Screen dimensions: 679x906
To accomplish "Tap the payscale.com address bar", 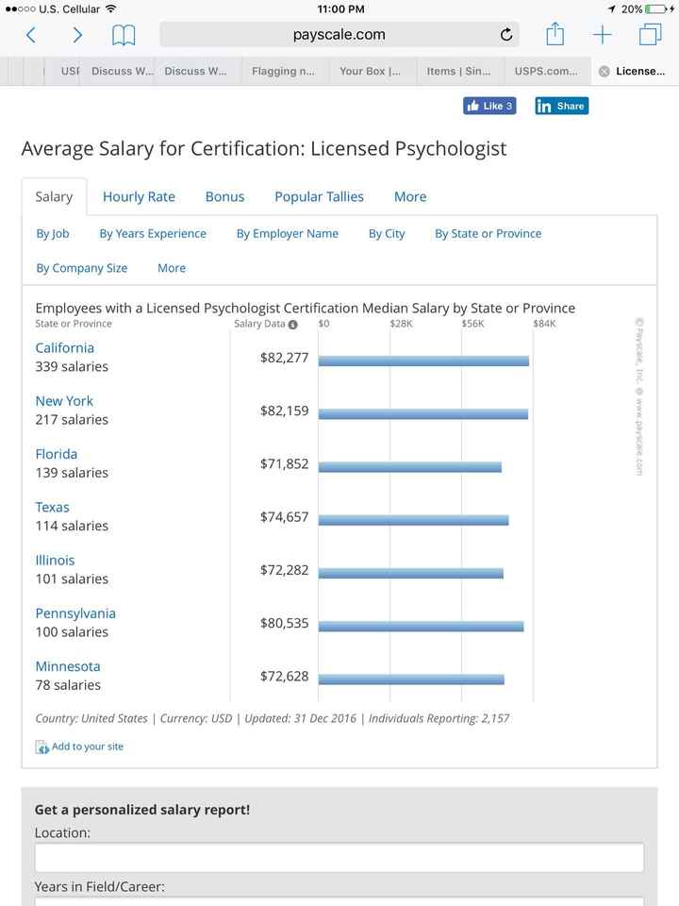I will [x=339, y=35].
